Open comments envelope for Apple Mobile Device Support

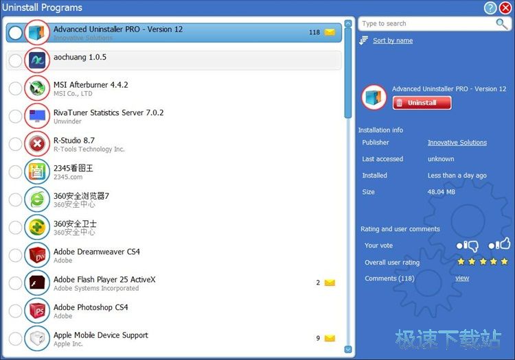330,338
